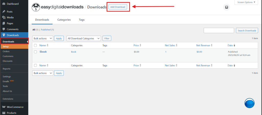Tick the select-all checkbox in table header

coord(35,45)
